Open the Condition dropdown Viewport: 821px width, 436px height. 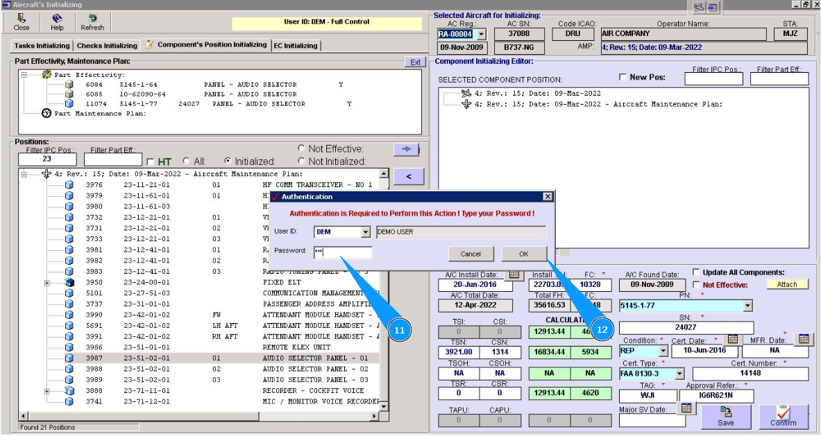tap(663, 351)
